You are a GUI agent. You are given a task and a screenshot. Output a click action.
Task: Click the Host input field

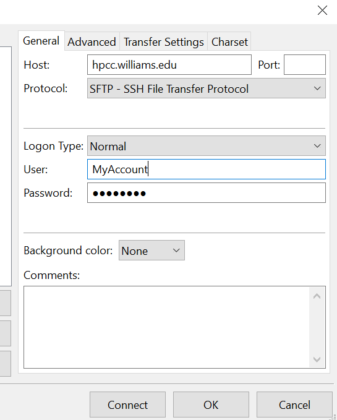pyautogui.click(x=169, y=64)
